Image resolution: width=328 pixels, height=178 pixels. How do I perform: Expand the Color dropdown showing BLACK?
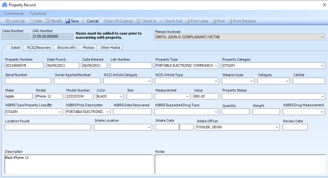121,96
